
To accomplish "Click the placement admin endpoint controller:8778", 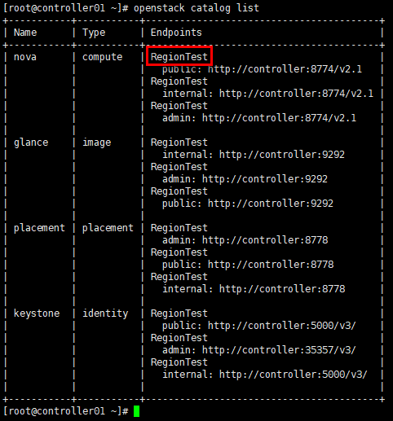I will coord(265,240).
